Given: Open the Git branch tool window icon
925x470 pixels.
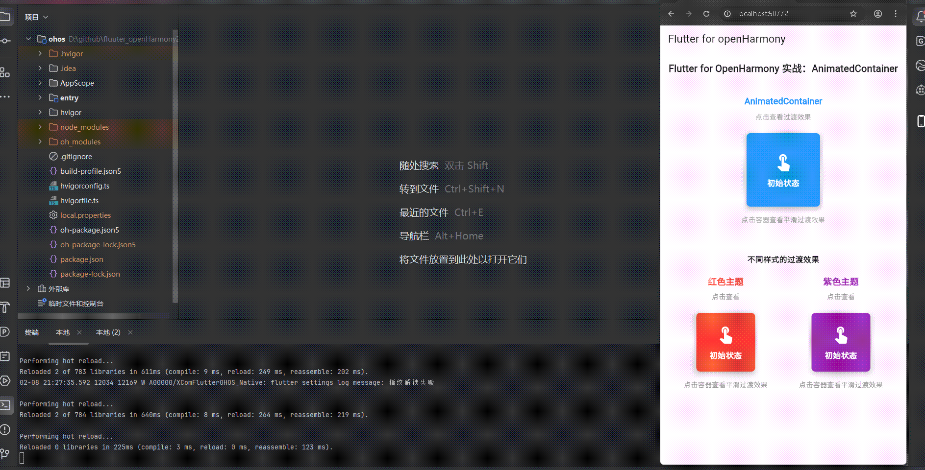Looking at the screenshot, I should click(5, 454).
